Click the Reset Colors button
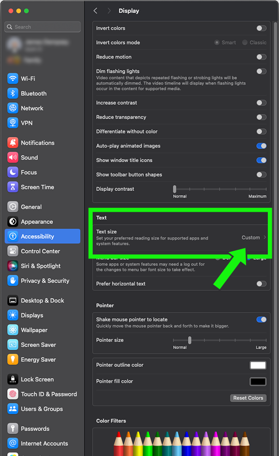Viewport: 279px width, 456px height. pyautogui.click(x=248, y=398)
